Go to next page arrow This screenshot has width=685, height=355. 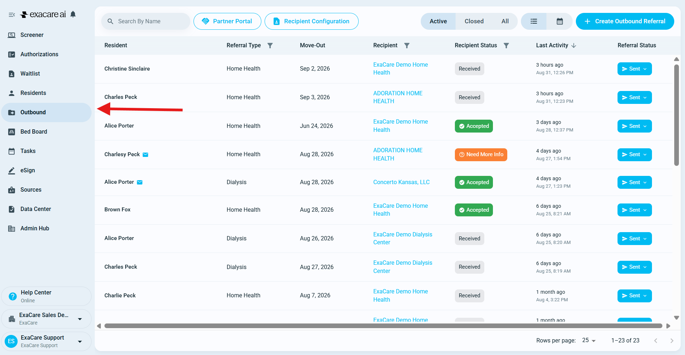pos(672,341)
